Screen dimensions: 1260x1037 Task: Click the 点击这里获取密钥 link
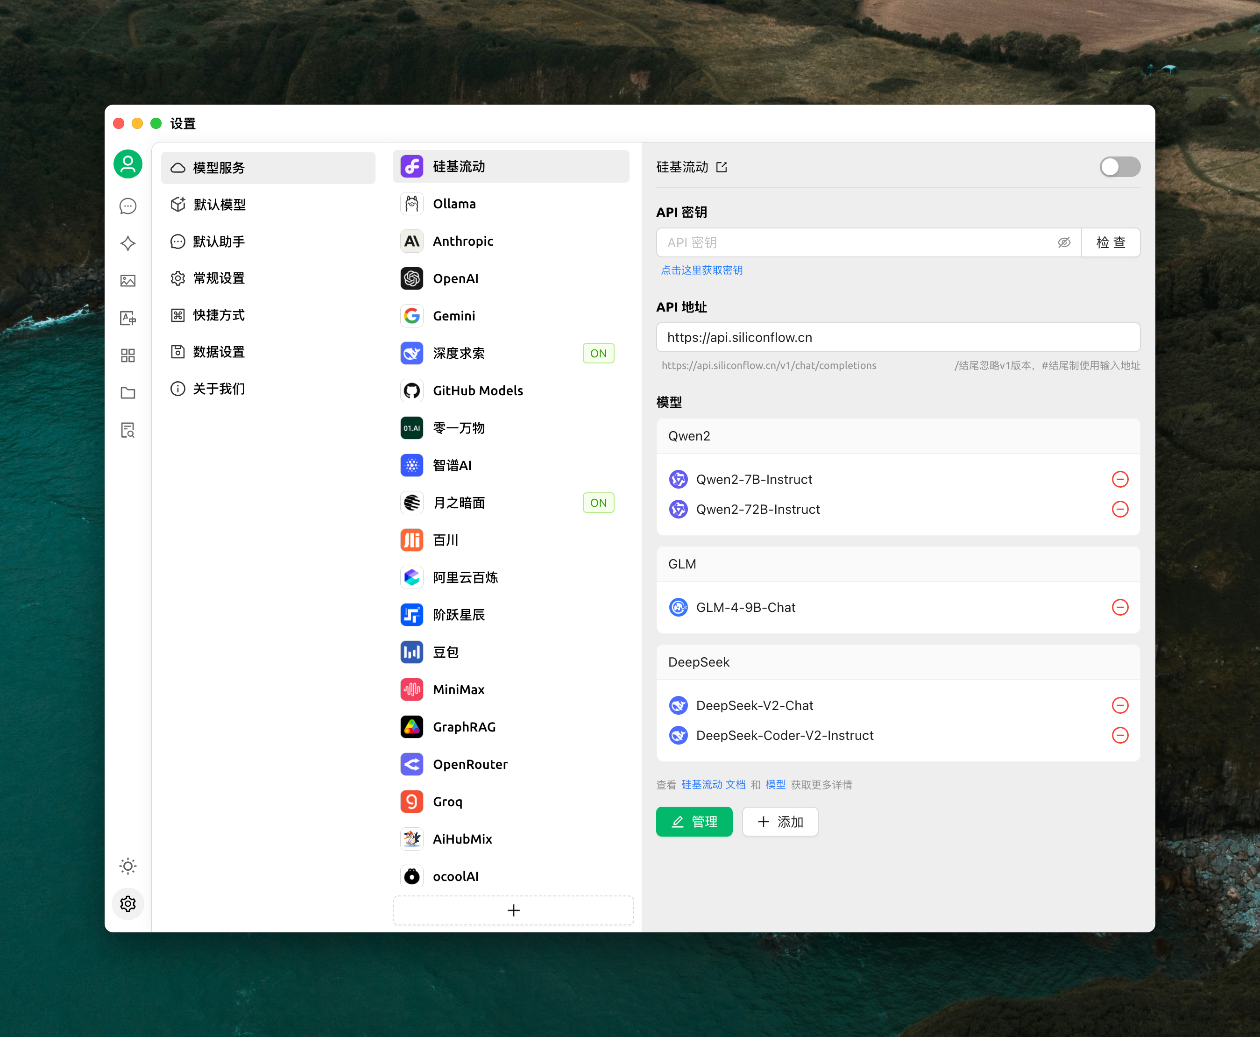[x=701, y=270]
